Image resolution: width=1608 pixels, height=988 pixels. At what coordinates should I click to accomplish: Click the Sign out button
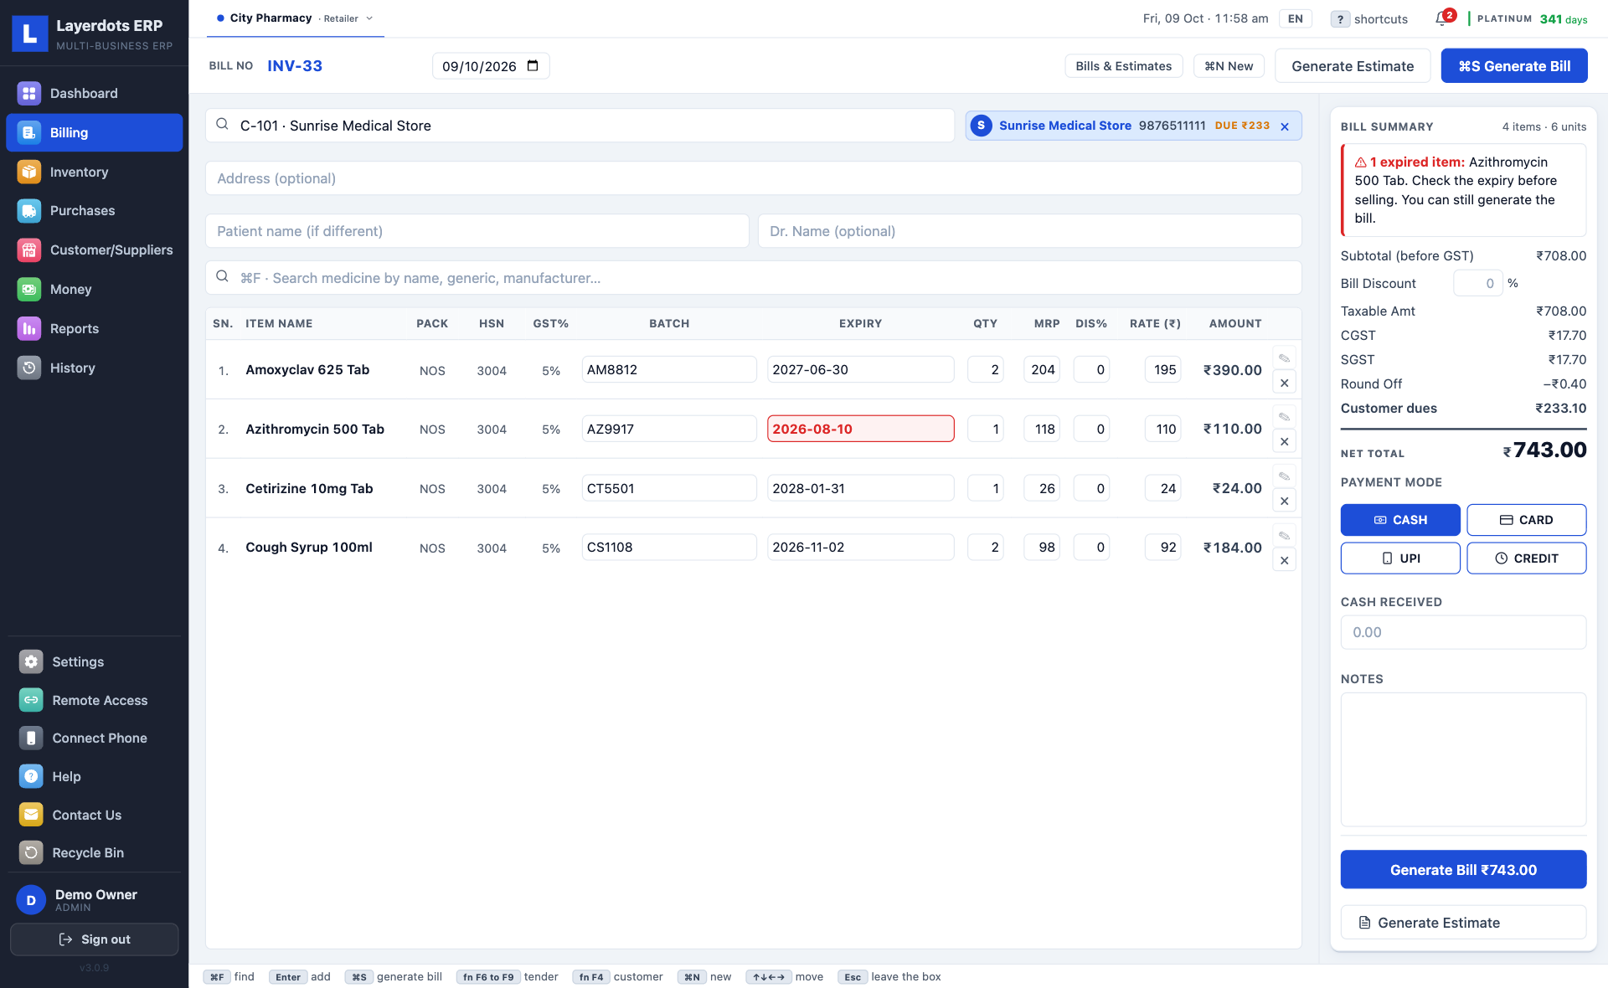click(94, 939)
